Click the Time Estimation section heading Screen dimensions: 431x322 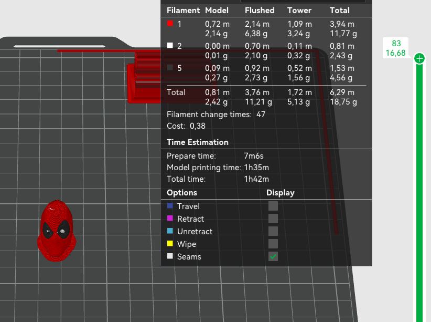click(197, 142)
